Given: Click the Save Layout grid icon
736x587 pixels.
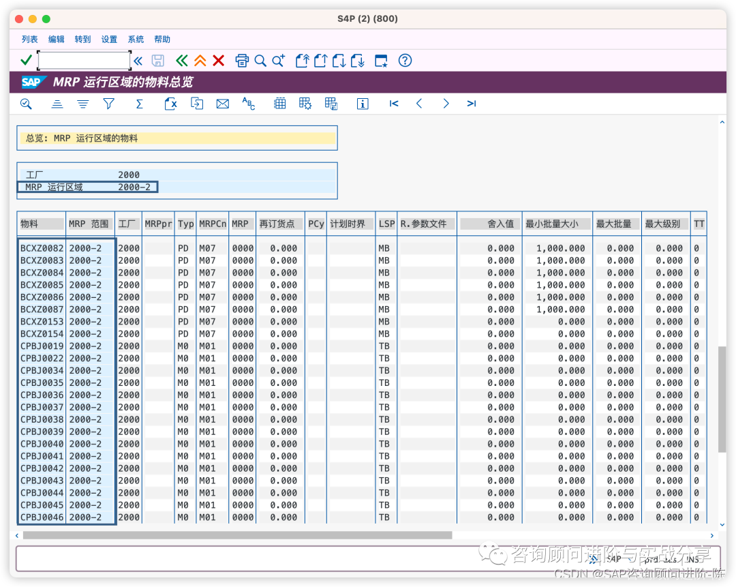Looking at the screenshot, I should click(331, 104).
